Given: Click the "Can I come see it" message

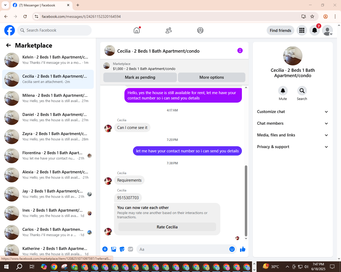Looking at the screenshot, I should tap(132, 128).
